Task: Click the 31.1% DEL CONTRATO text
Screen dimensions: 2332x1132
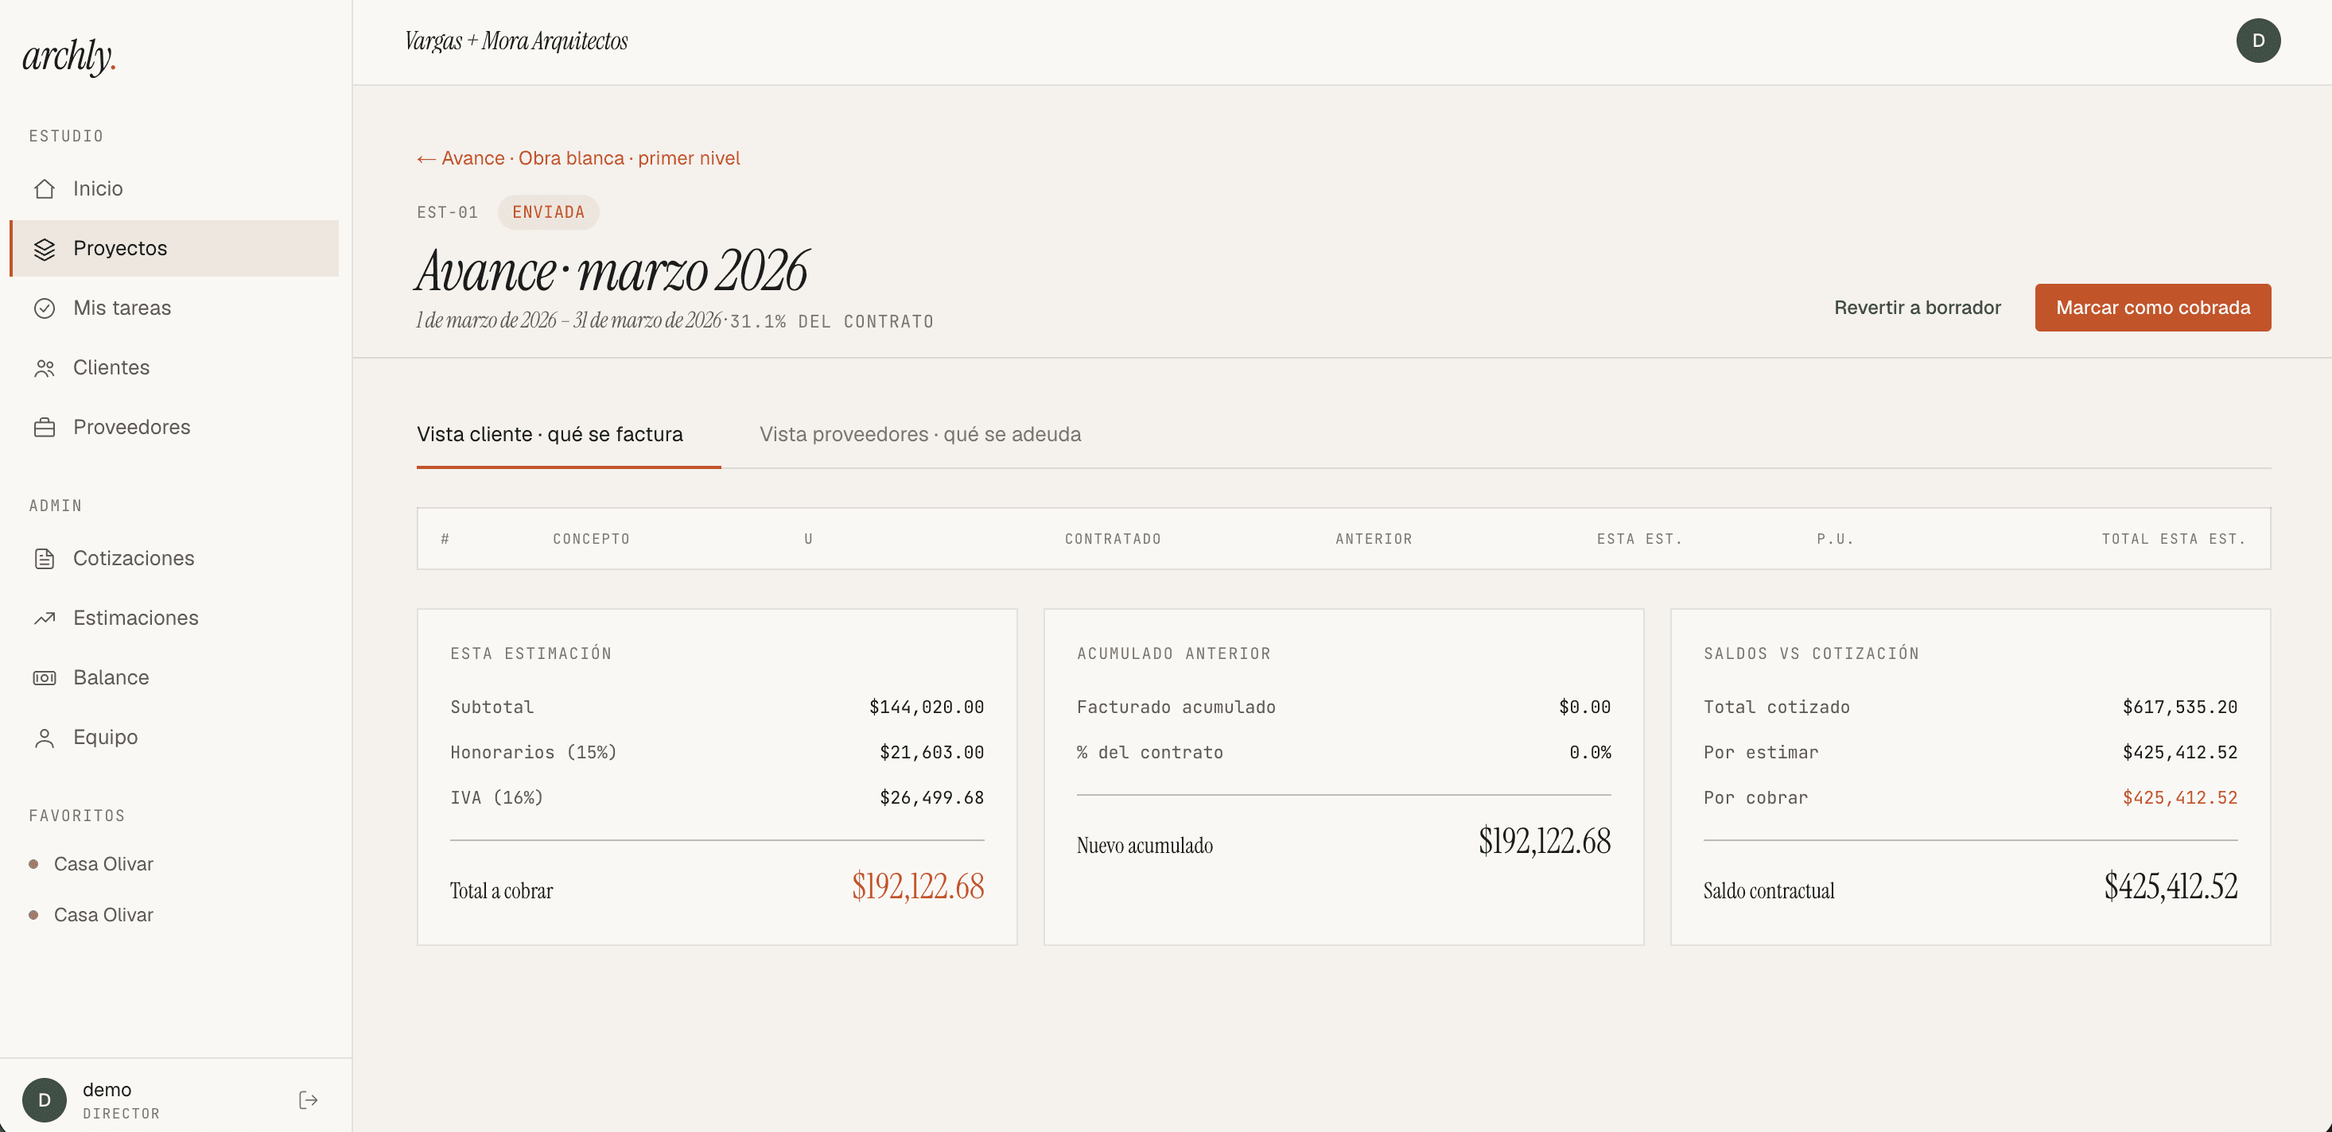Action: (831, 322)
